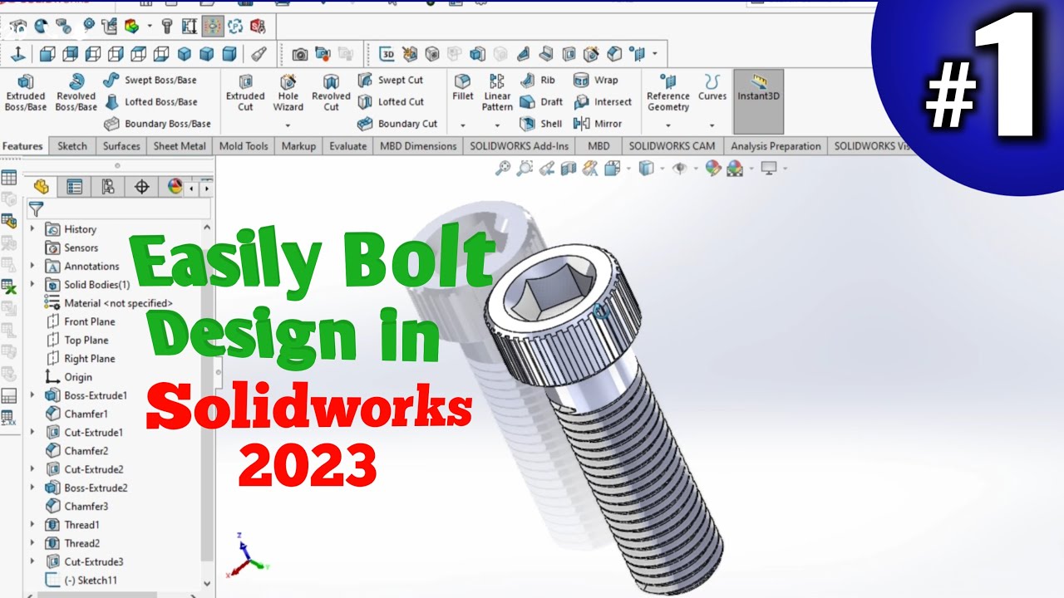Image resolution: width=1064 pixels, height=598 pixels.
Task: Switch to the Surfaces tab
Action: click(121, 146)
